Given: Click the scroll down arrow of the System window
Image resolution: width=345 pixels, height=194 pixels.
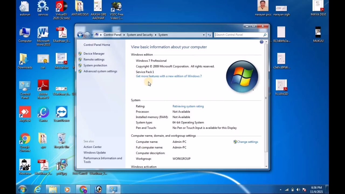Looking at the screenshot, I should click(x=266, y=166).
